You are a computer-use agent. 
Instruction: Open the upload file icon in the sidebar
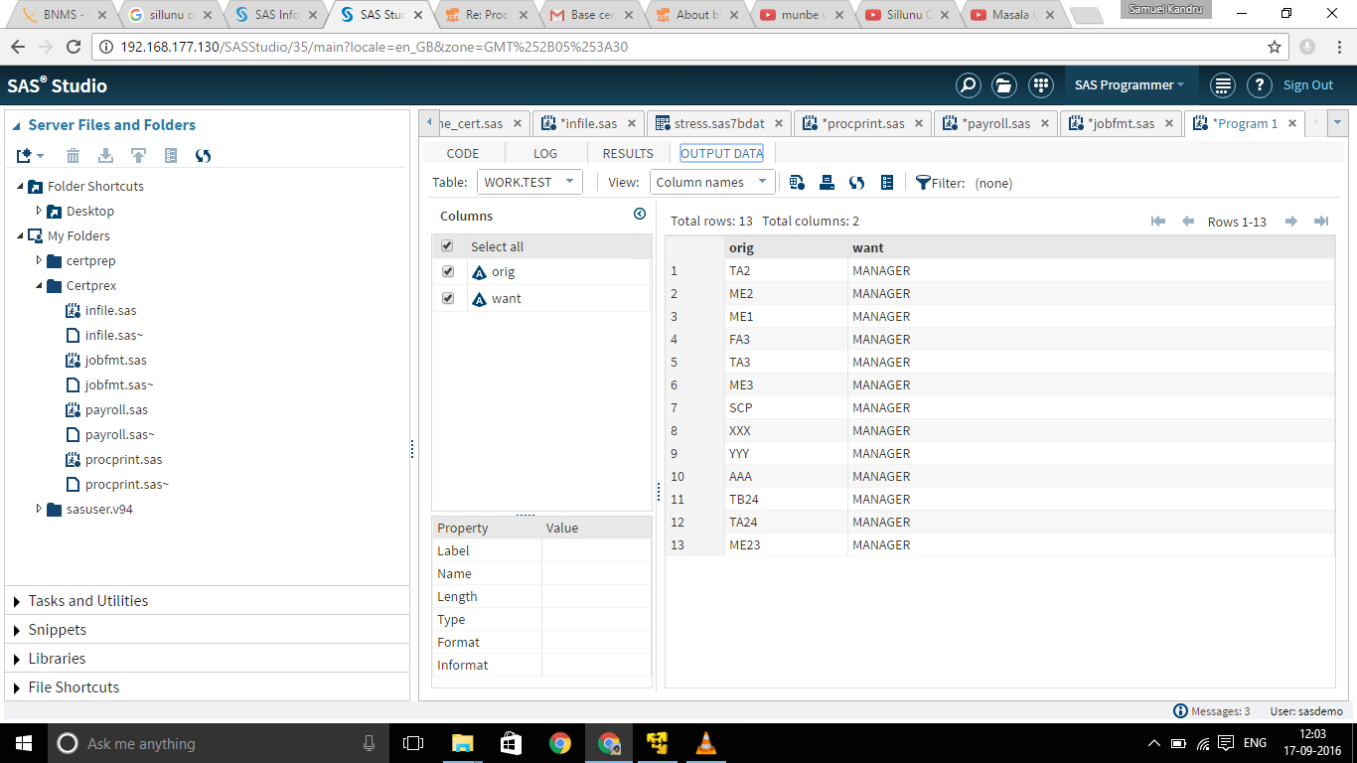pyautogui.click(x=138, y=156)
